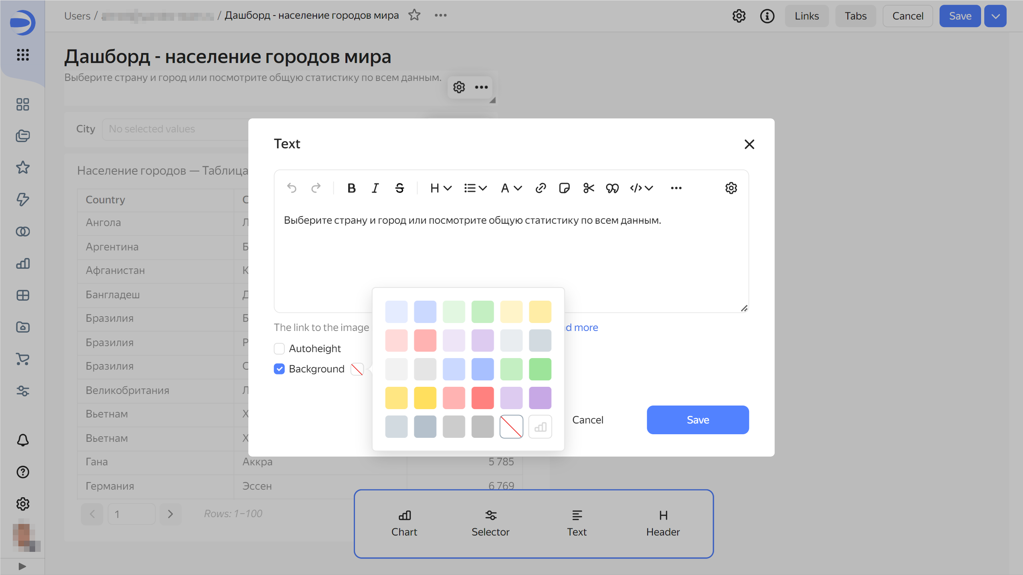Image resolution: width=1023 pixels, height=575 pixels.
Task: Expand the text color A dropdown
Action: tap(511, 188)
